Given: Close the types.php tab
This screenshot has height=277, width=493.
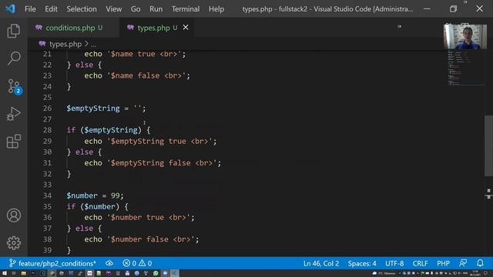Looking at the screenshot, I should tap(186, 28).
